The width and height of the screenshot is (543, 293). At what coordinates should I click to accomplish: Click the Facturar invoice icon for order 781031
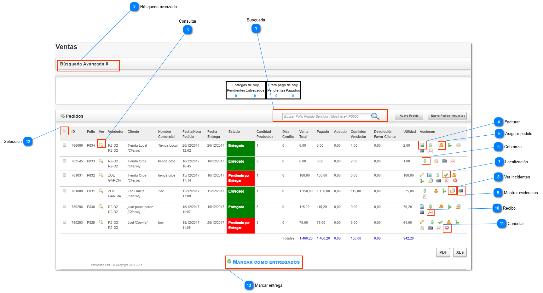click(x=429, y=175)
